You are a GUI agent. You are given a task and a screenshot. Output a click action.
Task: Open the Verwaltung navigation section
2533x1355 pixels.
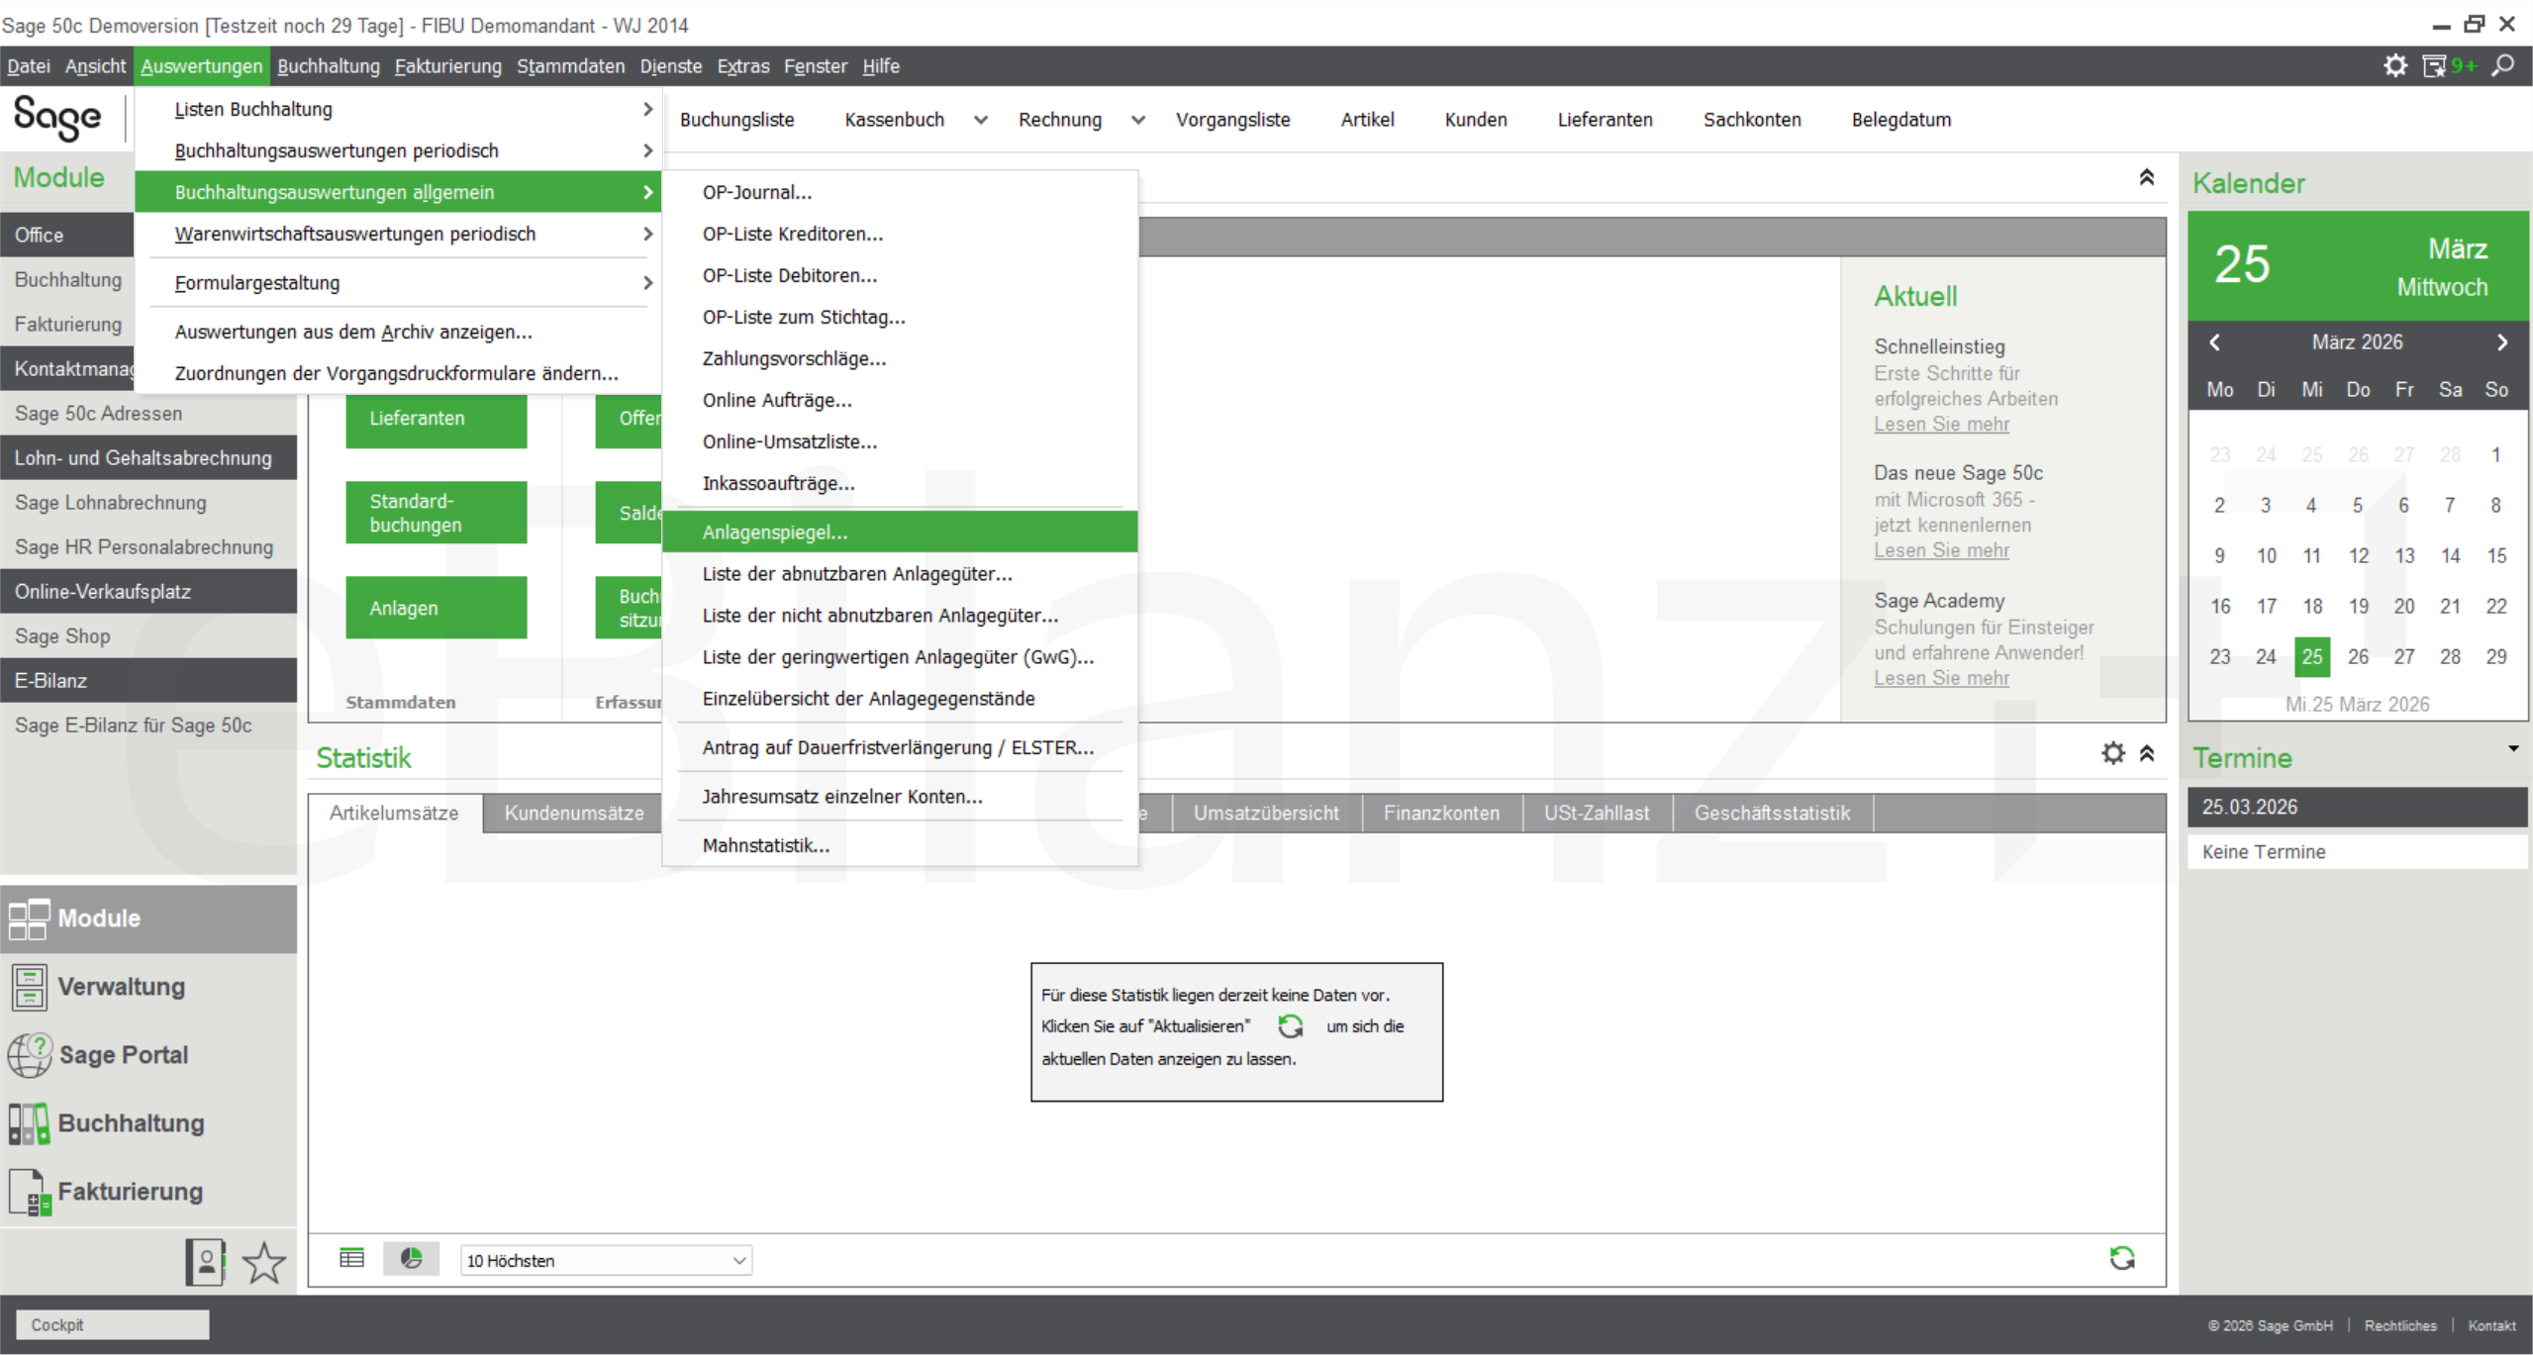tap(148, 987)
